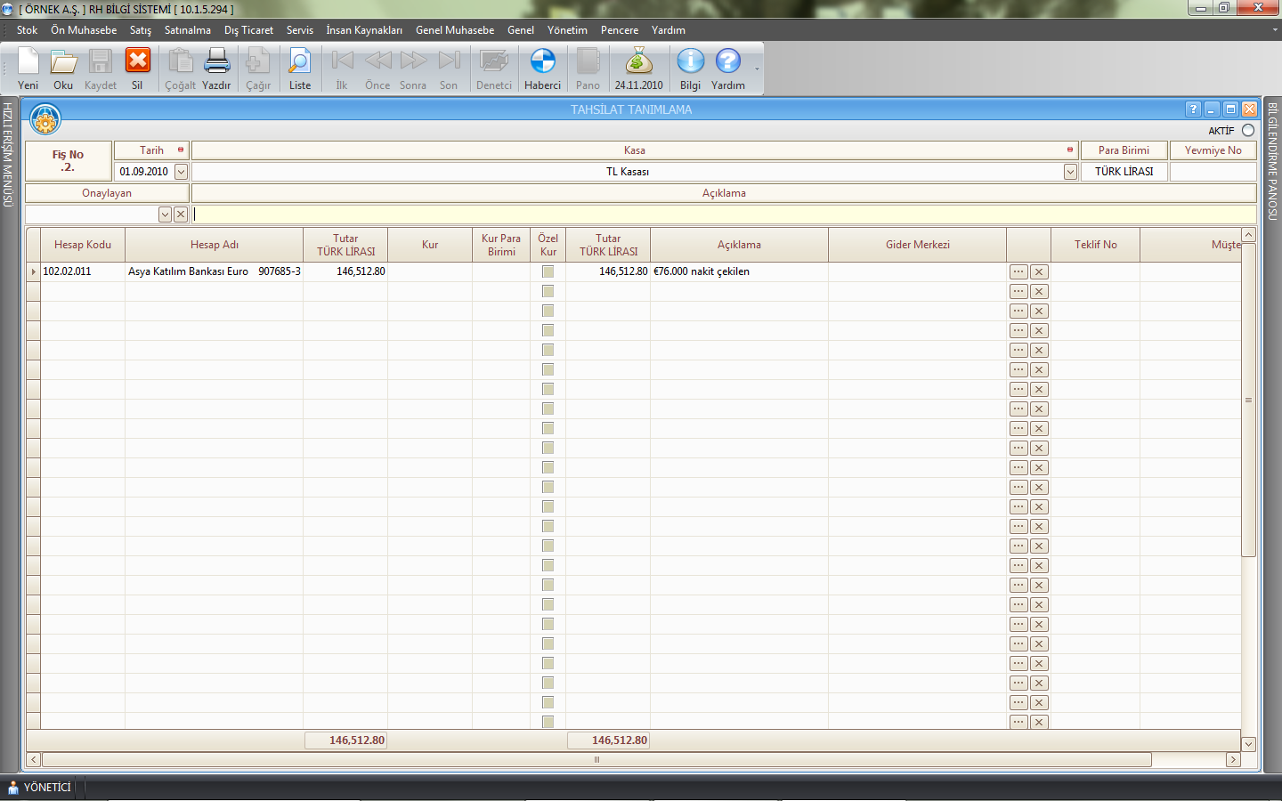Viewport: 1282px width, 801px height.
Task: Delete the record with the Sil icon
Action: pyautogui.click(x=137, y=62)
